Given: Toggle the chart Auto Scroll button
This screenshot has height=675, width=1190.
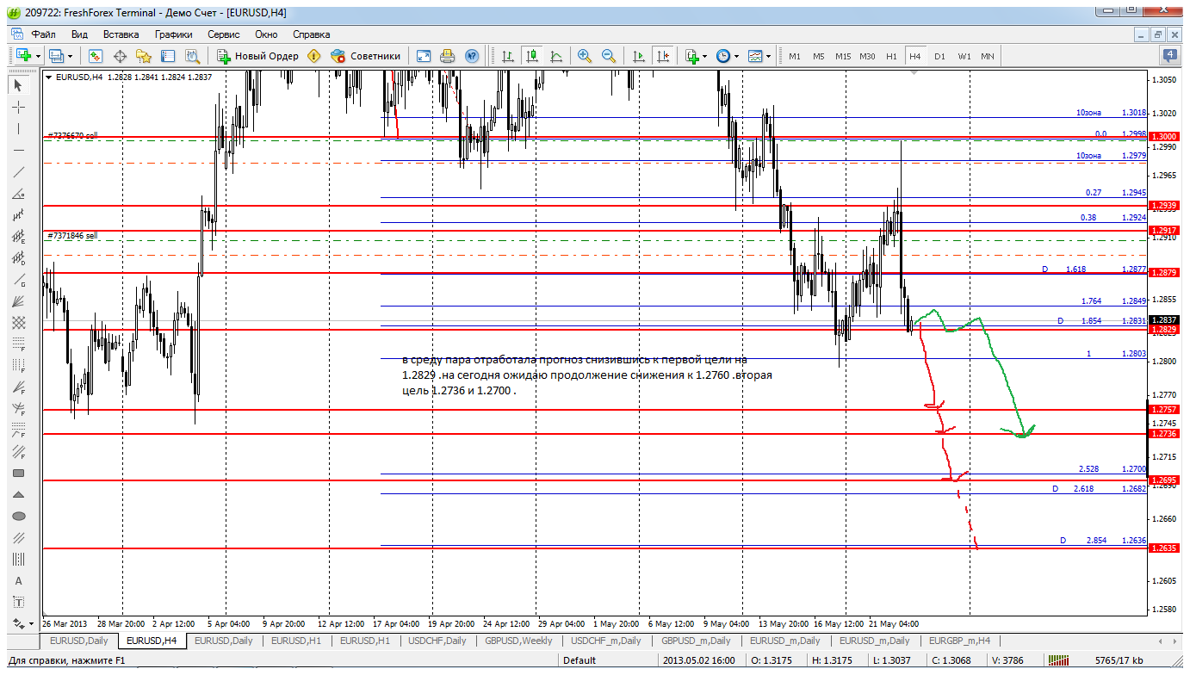Looking at the screenshot, I should click(639, 56).
